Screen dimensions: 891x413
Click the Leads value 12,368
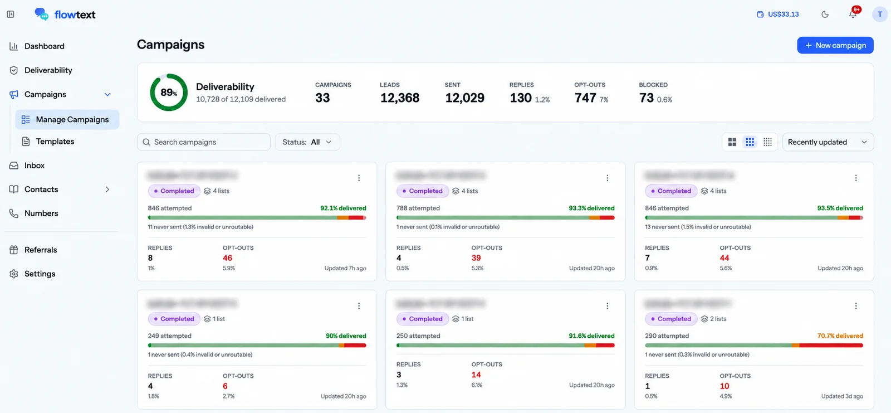coord(400,98)
